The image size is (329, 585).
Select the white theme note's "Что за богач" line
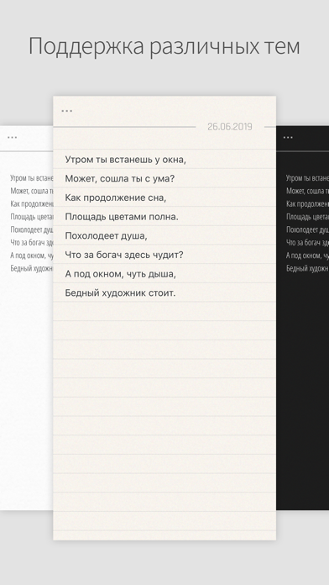(32, 243)
